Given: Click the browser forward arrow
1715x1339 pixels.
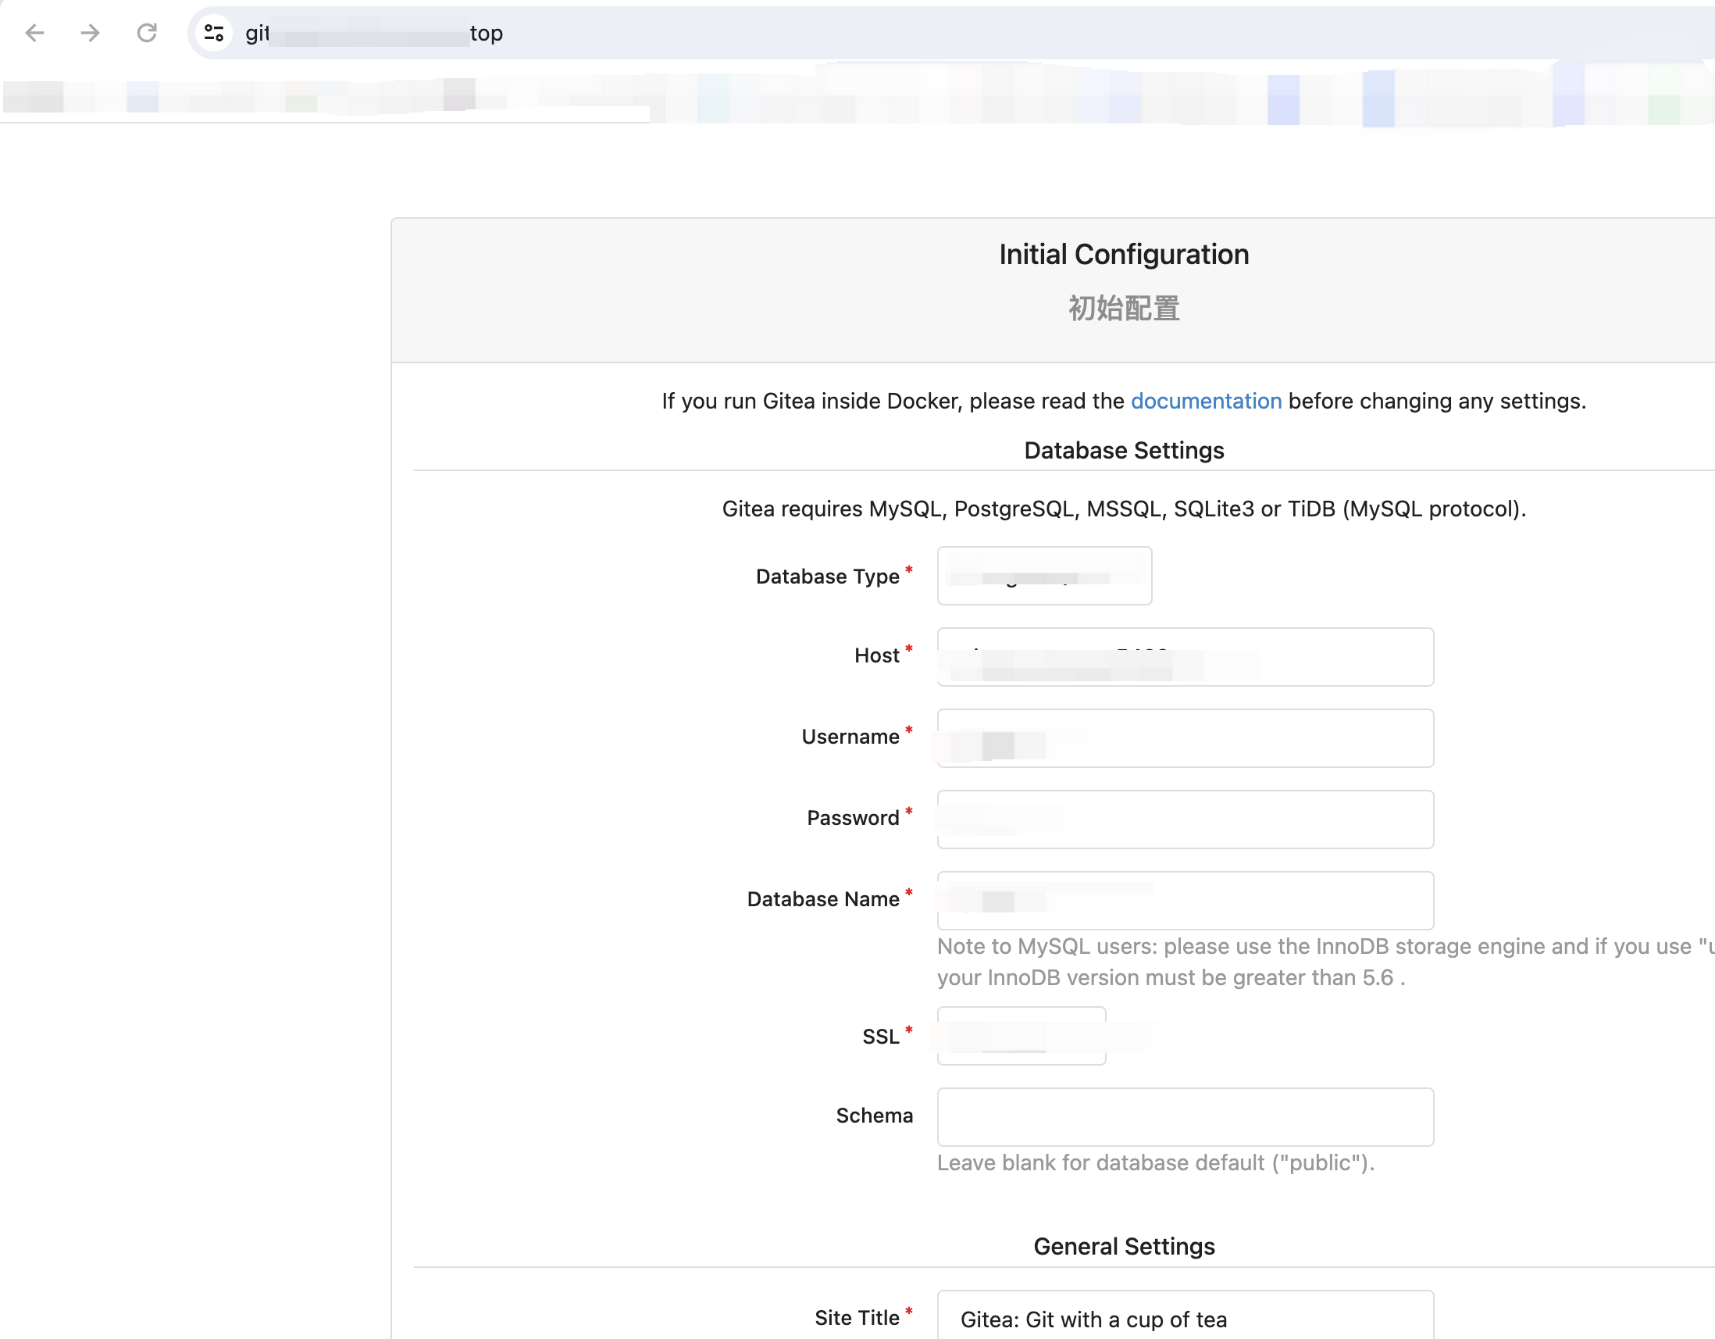Looking at the screenshot, I should pos(91,33).
